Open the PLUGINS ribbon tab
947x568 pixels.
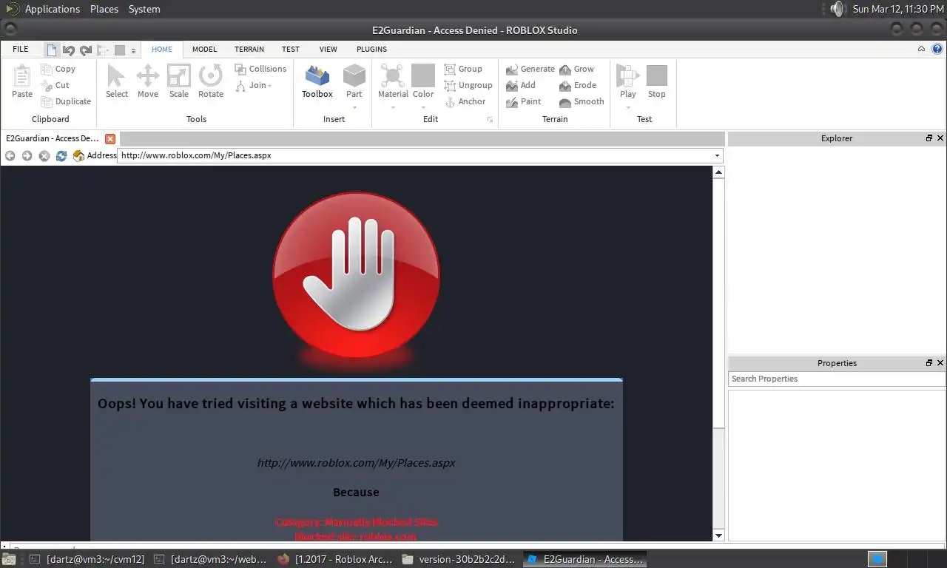(x=371, y=49)
